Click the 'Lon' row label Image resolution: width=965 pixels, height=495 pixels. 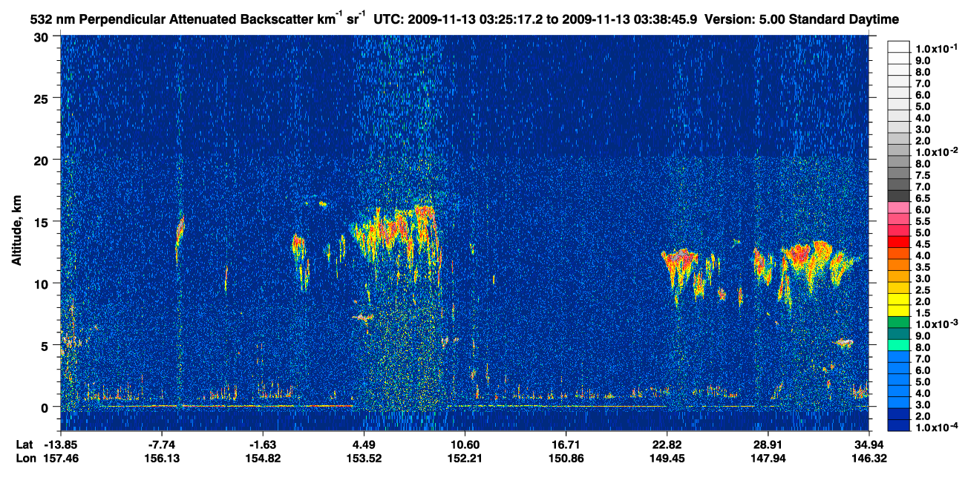point(24,459)
